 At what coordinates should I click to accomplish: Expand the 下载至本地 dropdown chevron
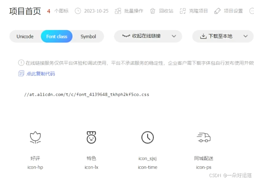[x=246, y=36]
